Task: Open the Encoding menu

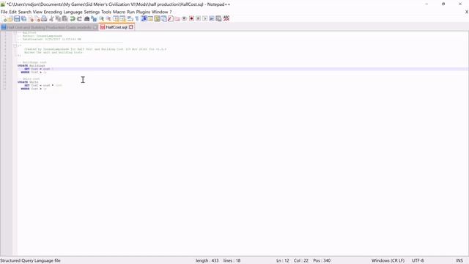Action: point(53,12)
